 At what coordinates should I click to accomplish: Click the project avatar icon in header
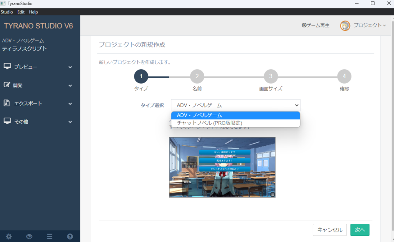[345, 25]
